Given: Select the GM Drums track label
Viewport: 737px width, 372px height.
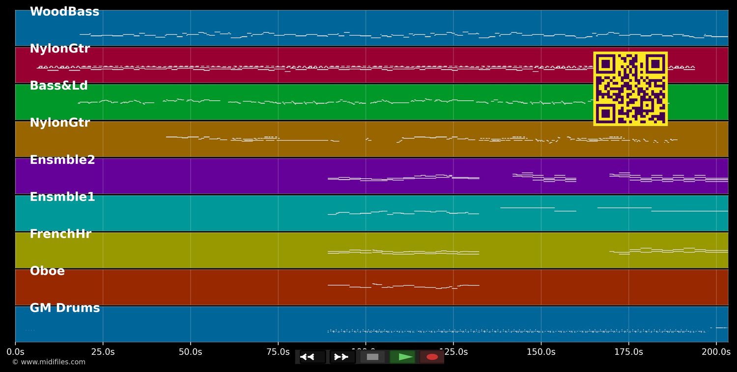Looking at the screenshot, I should [x=64, y=308].
